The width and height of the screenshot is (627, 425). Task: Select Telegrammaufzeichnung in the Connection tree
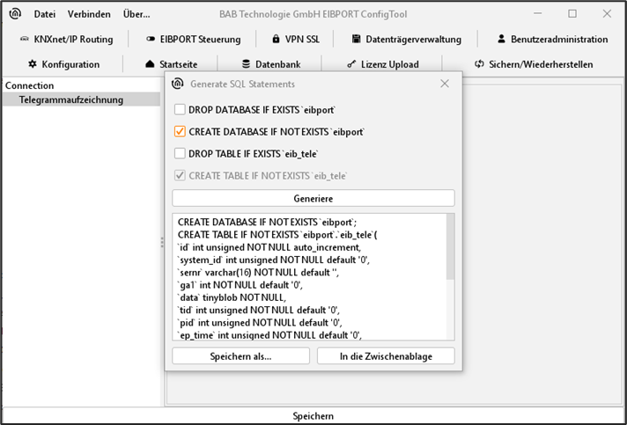(71, 99)
